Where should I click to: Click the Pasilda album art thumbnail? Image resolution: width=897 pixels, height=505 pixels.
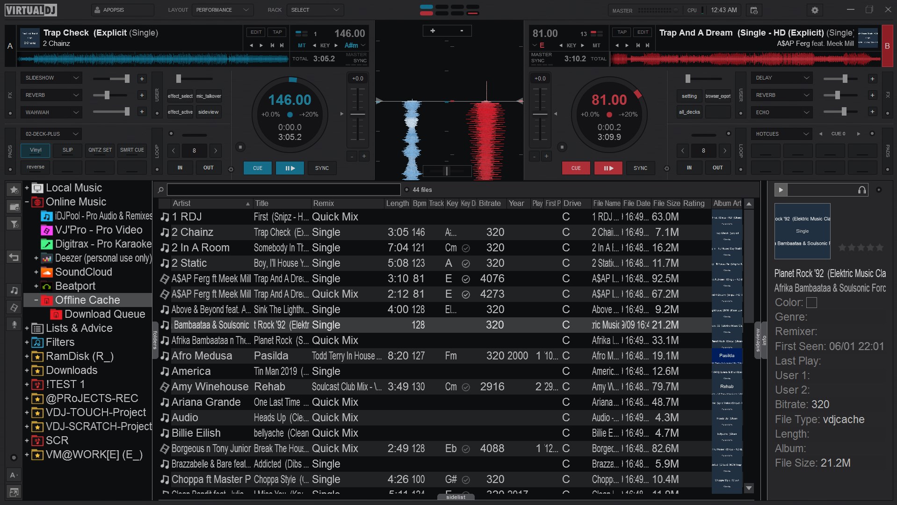pos(727,356)
